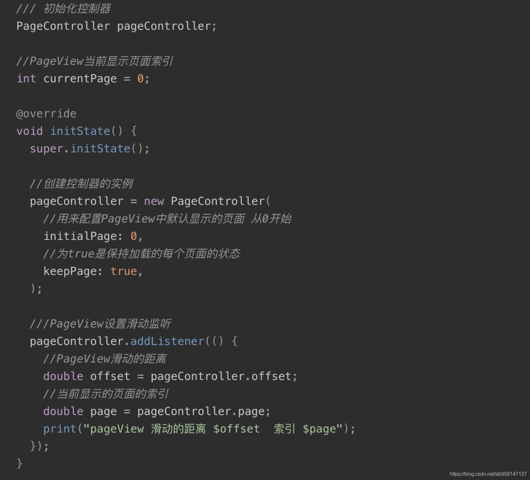This screenshot has width=530, height=480.
Task: Click the line 'int currentPage = 0;'
Action: 83,79
